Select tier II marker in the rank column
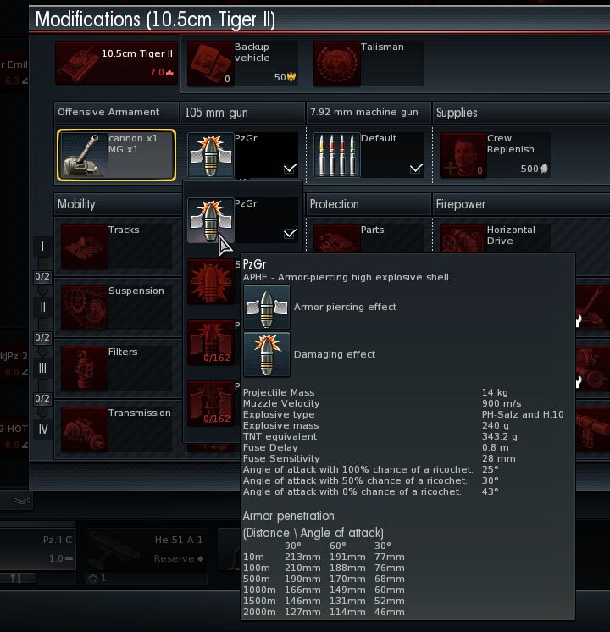 42,308
